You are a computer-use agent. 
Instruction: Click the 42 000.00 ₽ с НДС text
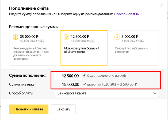click(32, 41)
